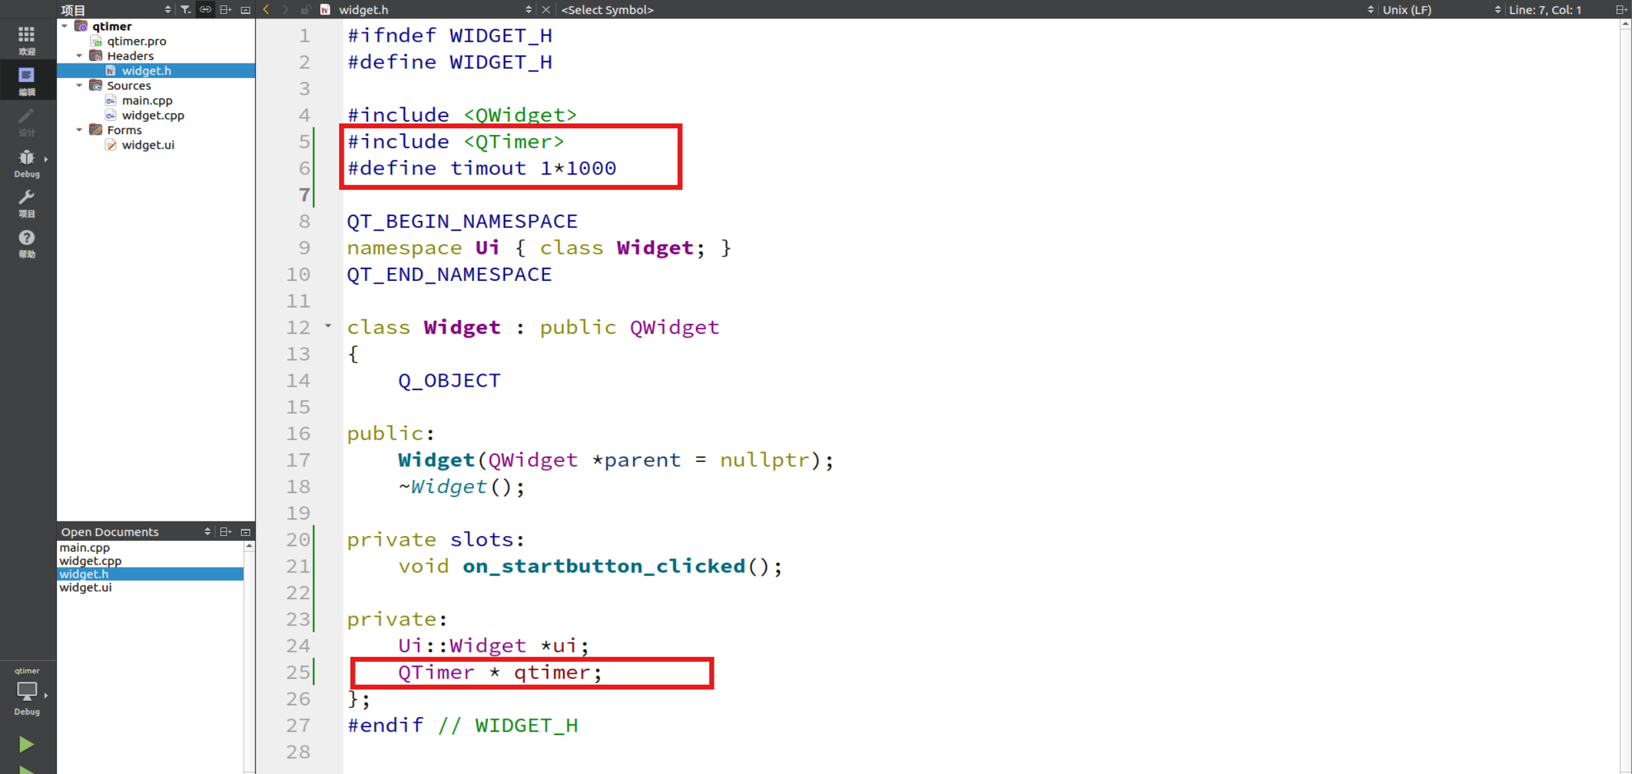Switch to Debug mode in sidebar

26,163
